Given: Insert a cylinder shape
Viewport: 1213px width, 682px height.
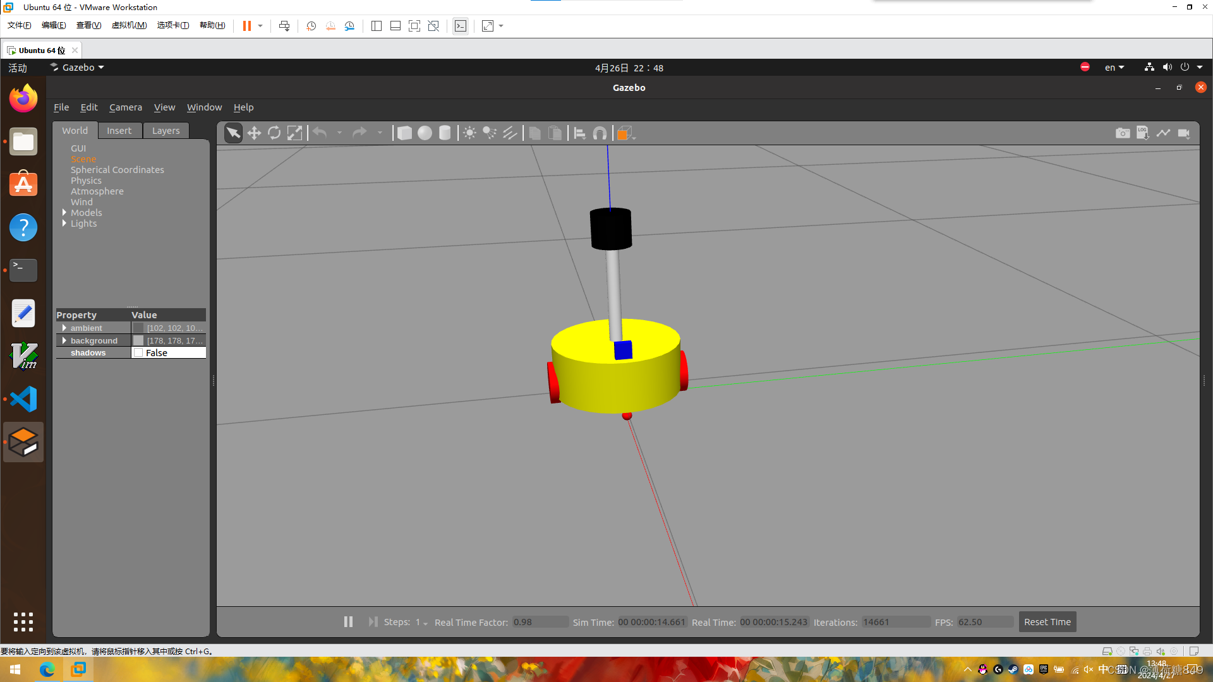Looking at the screenshot, I should pos(445,133).
